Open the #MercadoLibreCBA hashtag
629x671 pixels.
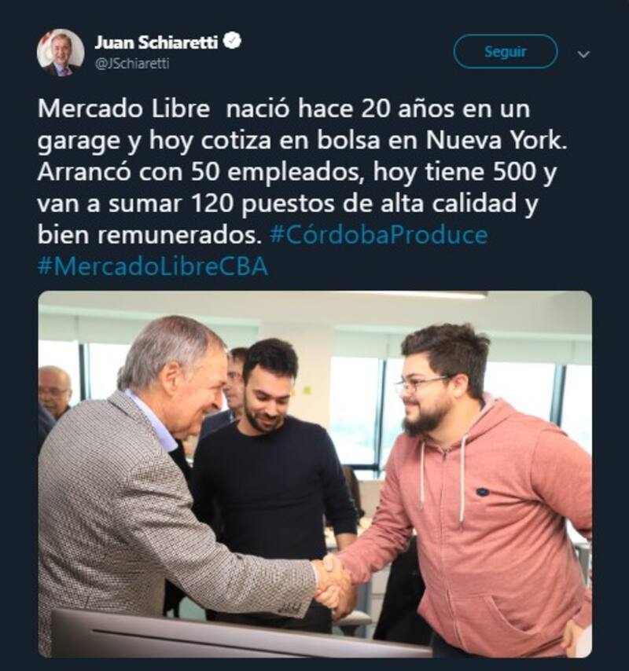pos(153,266)
